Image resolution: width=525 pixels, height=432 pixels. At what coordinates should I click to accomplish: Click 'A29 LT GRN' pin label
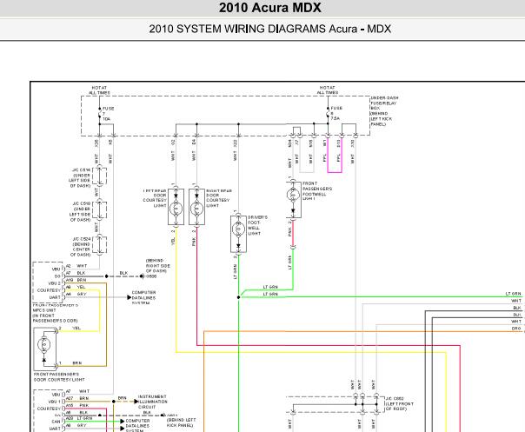click(79, 419)
